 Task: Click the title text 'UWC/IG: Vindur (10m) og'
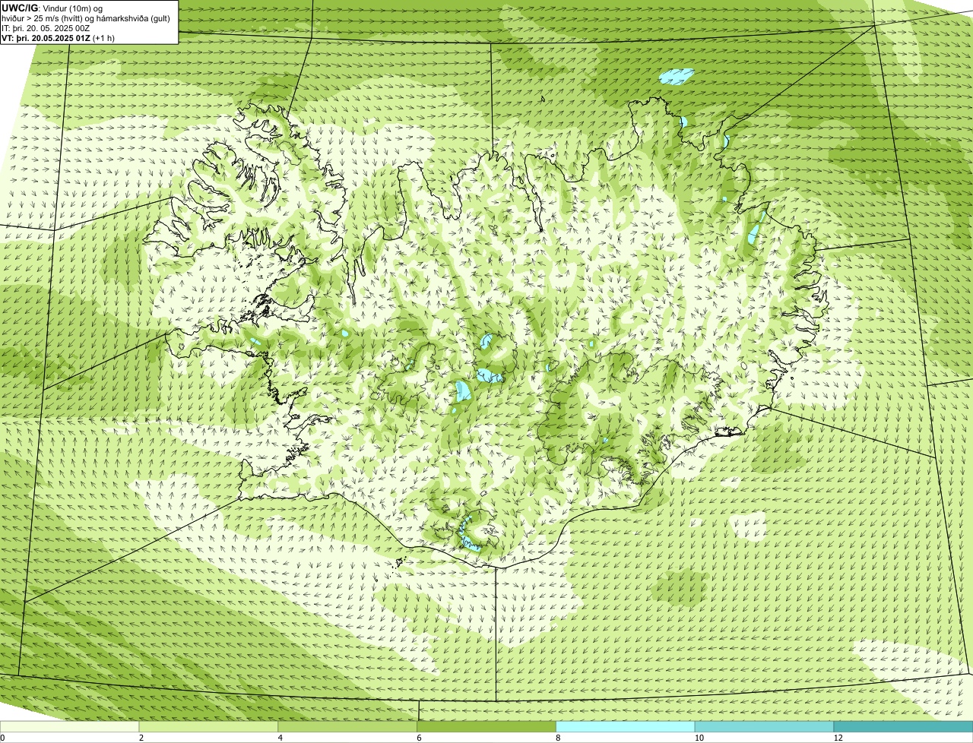click(52, 8)
